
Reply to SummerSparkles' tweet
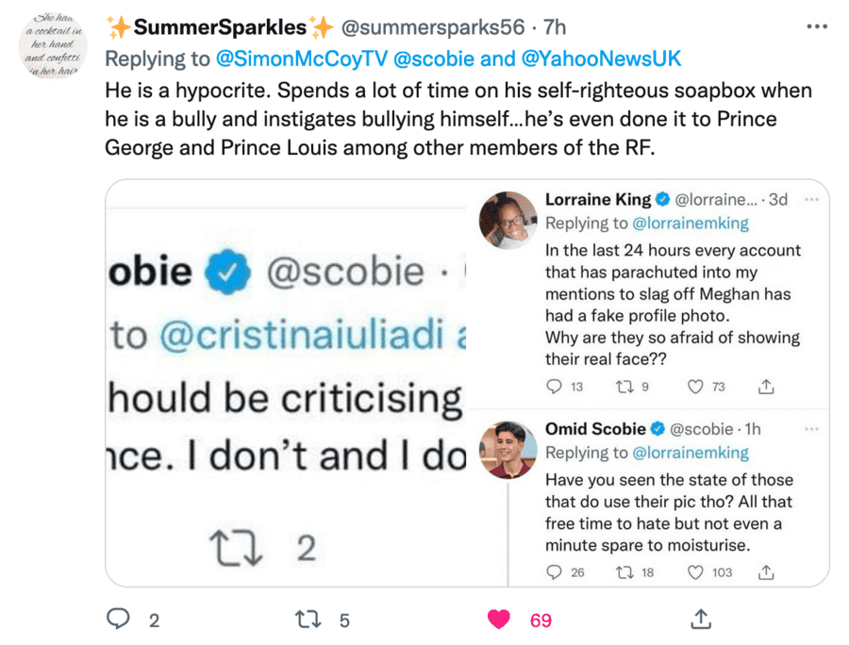118,620
